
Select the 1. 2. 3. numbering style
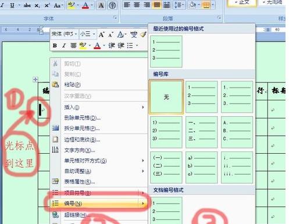click(x=237, y=97)
